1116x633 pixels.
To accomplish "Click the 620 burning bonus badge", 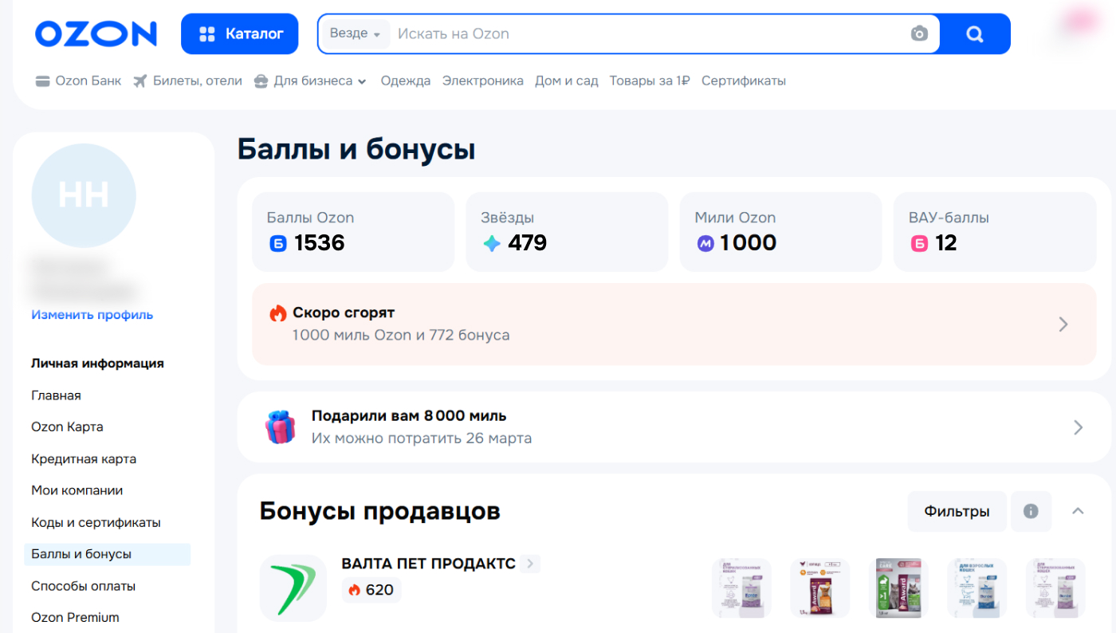I will pyautogui.click(x=371, y=590).
